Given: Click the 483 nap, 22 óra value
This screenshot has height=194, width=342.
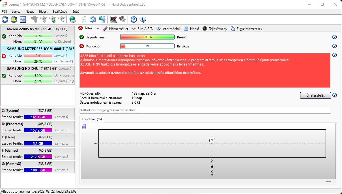Looking at the screenshot, I should 143,93.
